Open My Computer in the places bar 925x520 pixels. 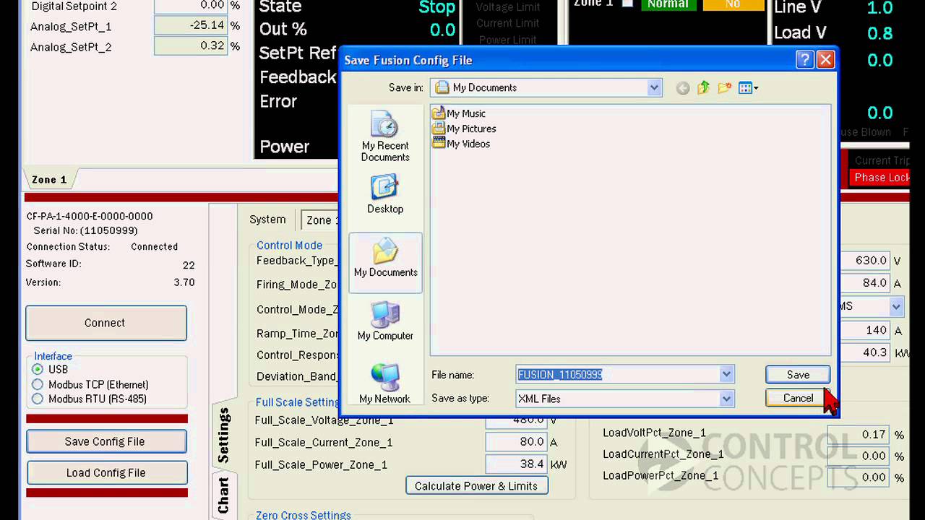385,321
